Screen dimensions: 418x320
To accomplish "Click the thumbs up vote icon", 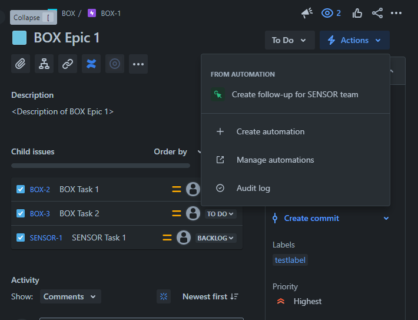I will click(357, 13).
